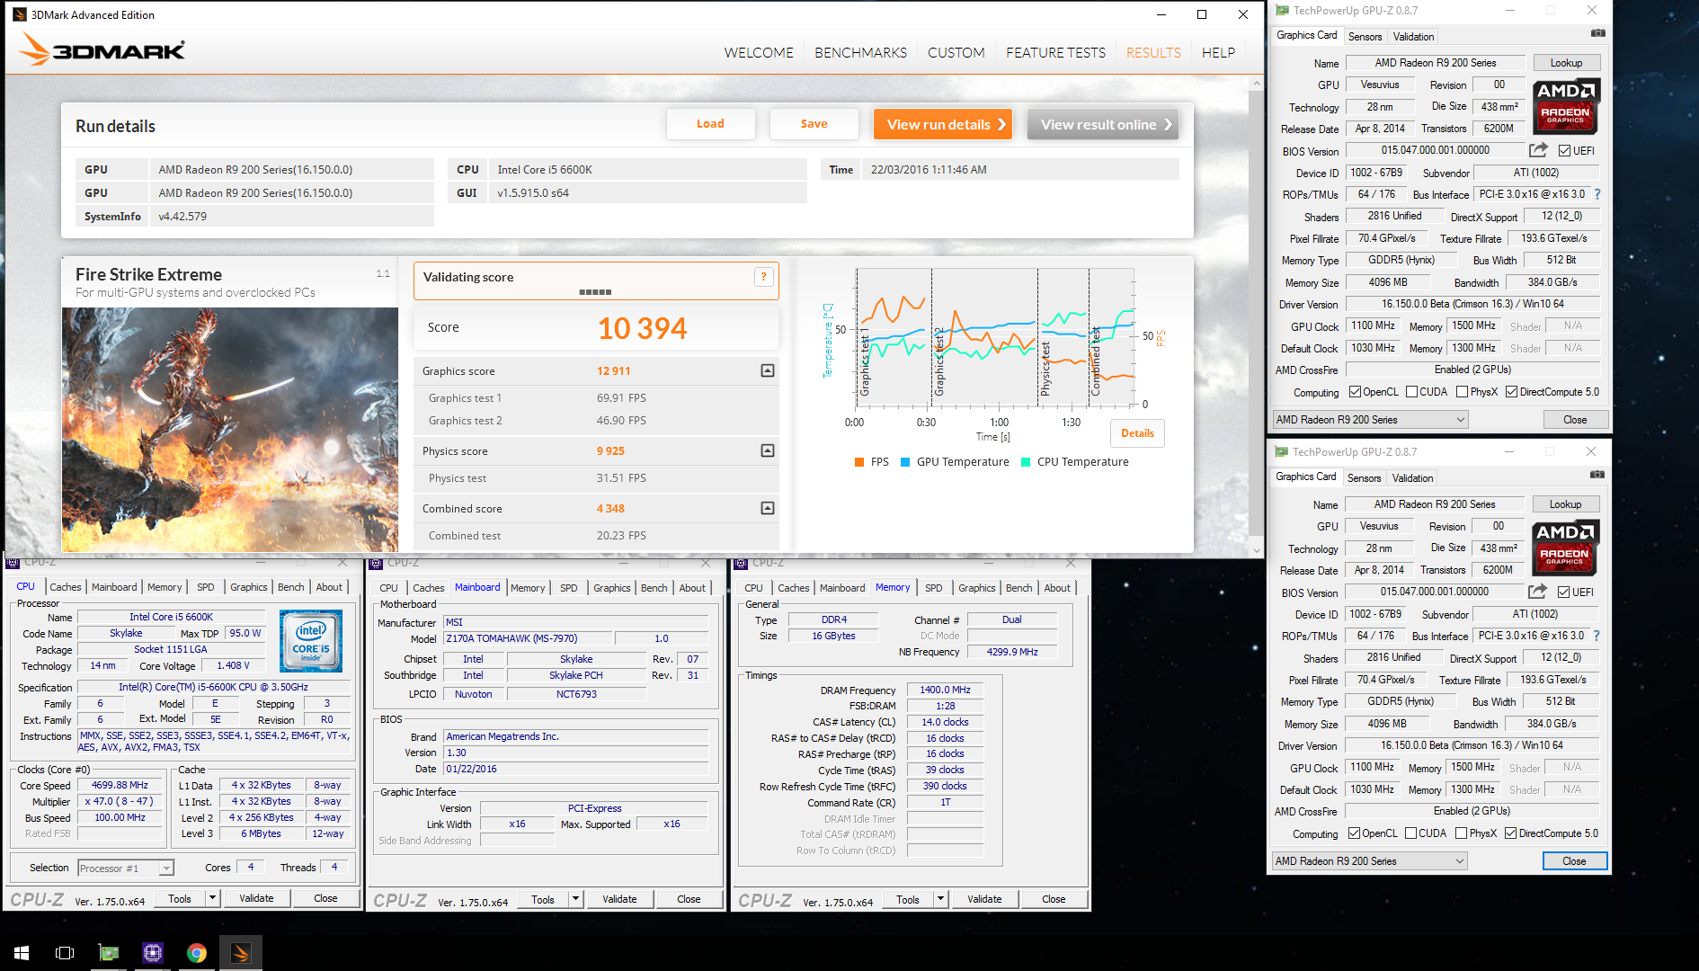Click the orange FPS legend swatch
The image size is (1699, 971).
click(x=859, y=462)
